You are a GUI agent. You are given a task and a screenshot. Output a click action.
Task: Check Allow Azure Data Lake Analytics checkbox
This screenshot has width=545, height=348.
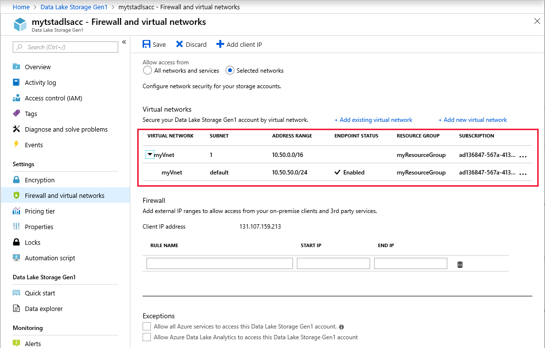(x=147, y=337)
